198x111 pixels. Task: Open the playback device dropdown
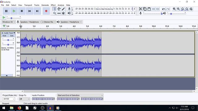tap(71, 22)
